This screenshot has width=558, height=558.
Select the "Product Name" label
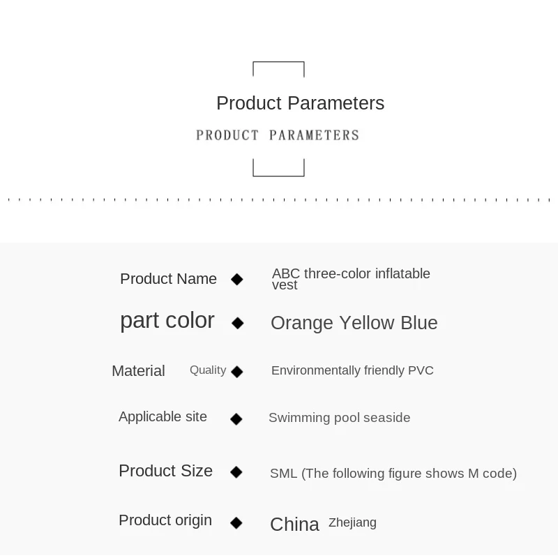(168, 279)
